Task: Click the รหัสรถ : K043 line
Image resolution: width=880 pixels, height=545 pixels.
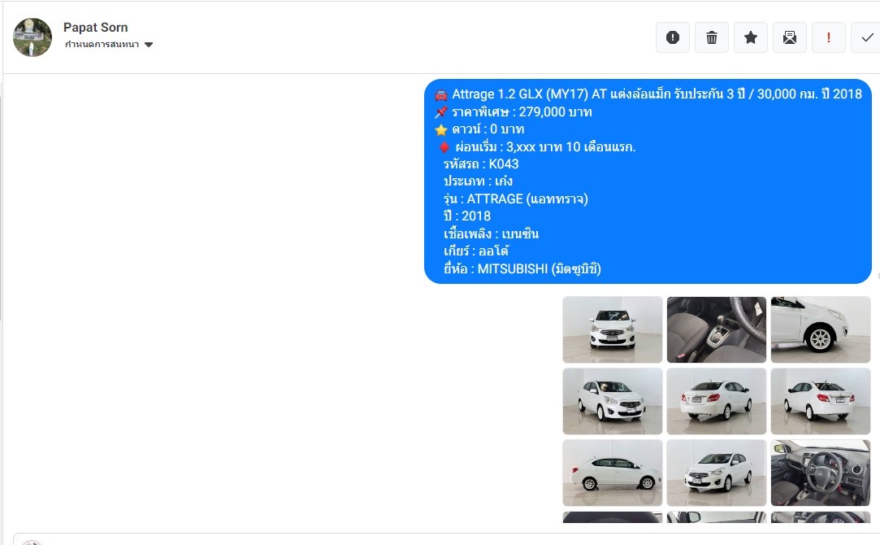Action: click(x=481, y=164)
